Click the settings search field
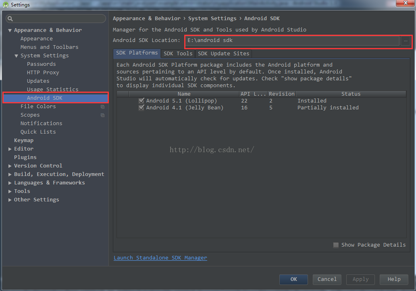This screenshot has width=416, height=291. (x=56, y=19)
